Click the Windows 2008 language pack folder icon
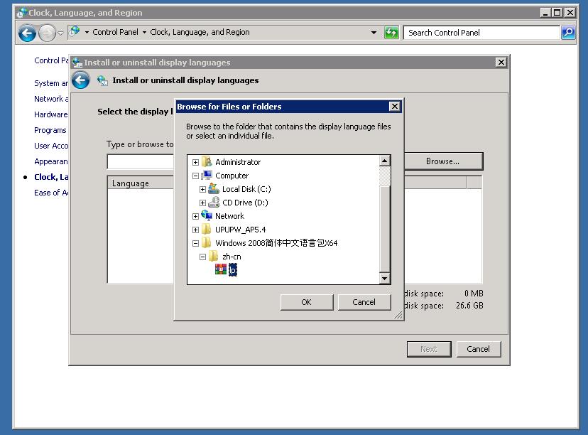Image resolution: width=588 pixels, height=435 pixels. pyautogui.click(x=207, y=243)
